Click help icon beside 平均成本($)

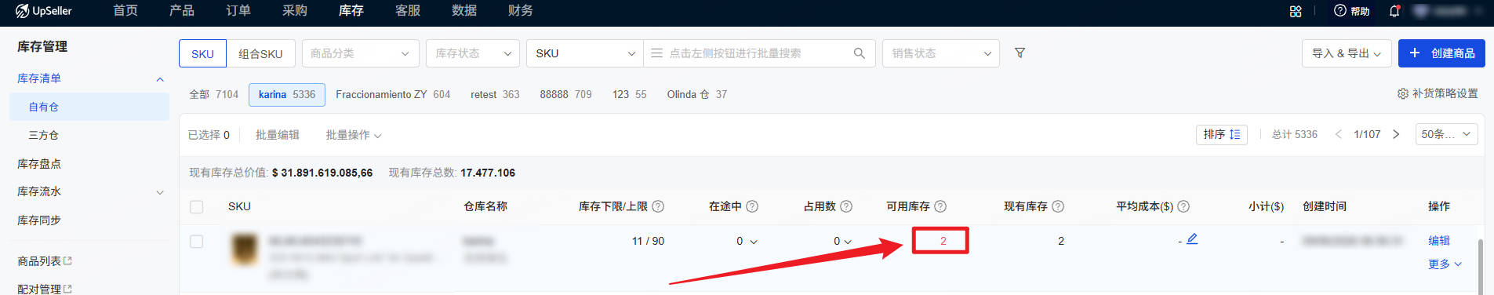(x=1183, y=206)
